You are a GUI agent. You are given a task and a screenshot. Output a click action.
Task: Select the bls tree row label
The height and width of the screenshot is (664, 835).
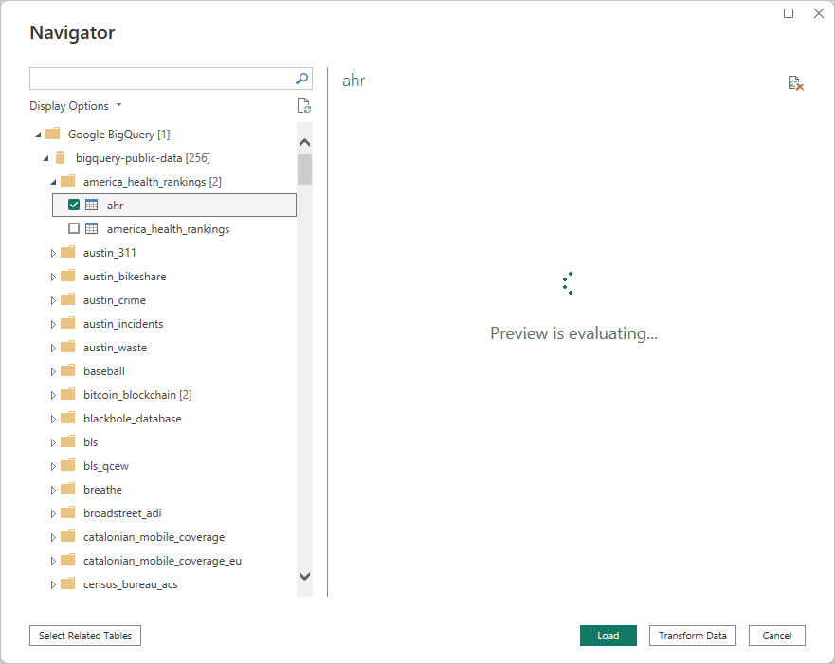pos(91,442)
